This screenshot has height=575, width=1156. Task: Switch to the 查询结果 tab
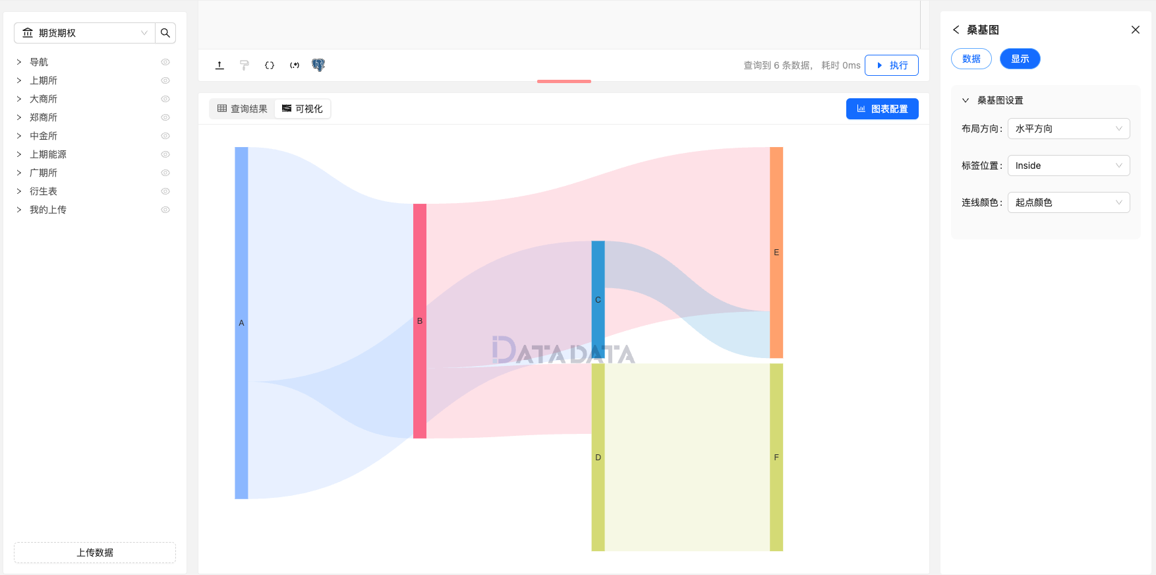tap(242, 109)
